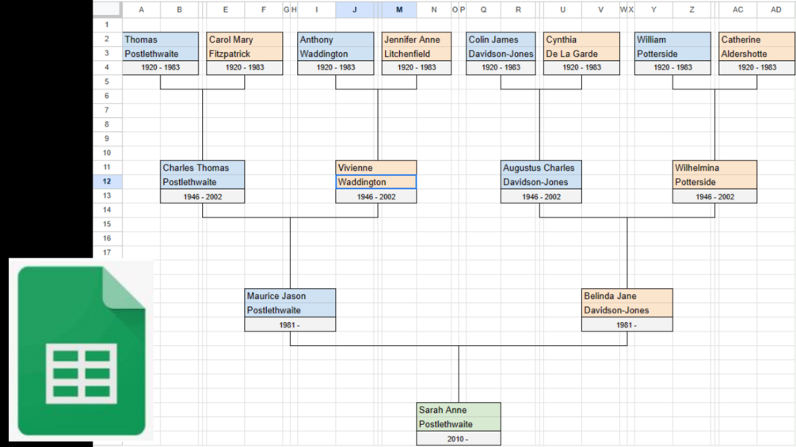Select column AD header
796x447 pixels.
775,9
